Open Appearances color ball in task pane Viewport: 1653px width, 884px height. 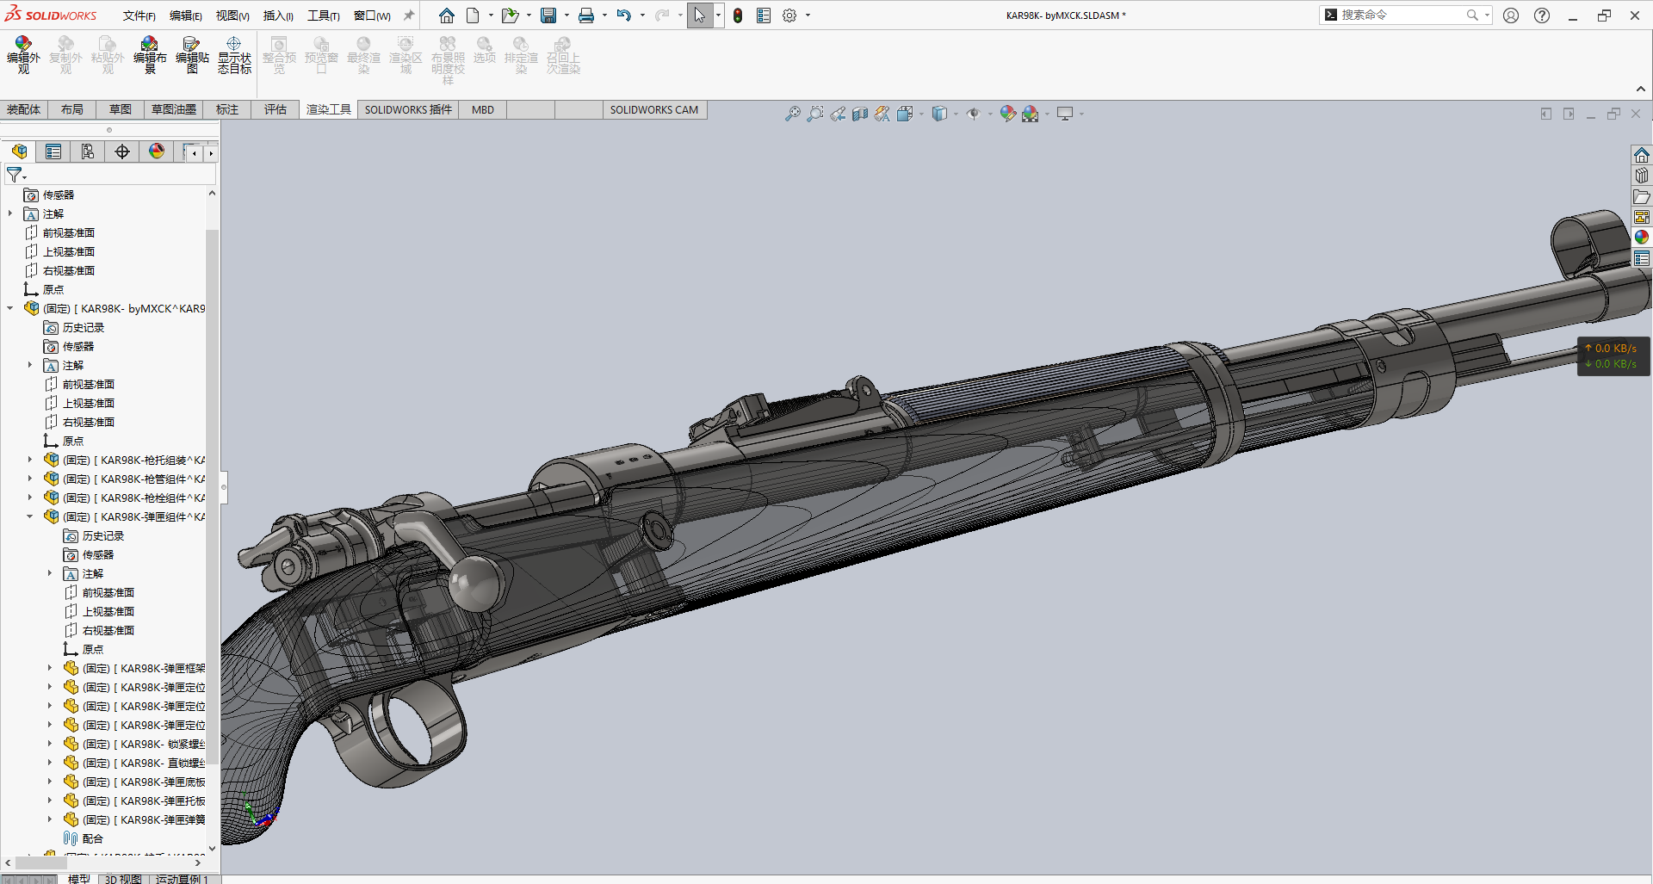[1642, 237]
